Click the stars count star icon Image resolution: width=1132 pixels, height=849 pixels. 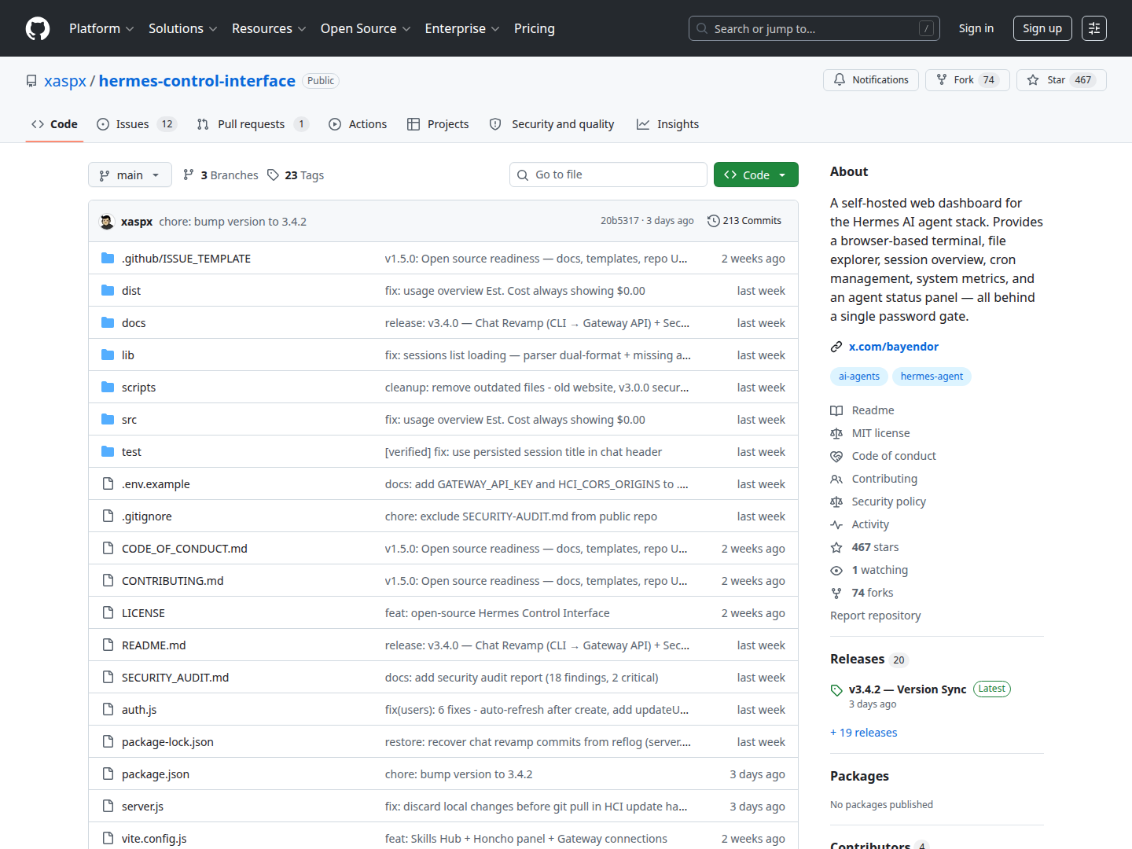tap(836, 547)
